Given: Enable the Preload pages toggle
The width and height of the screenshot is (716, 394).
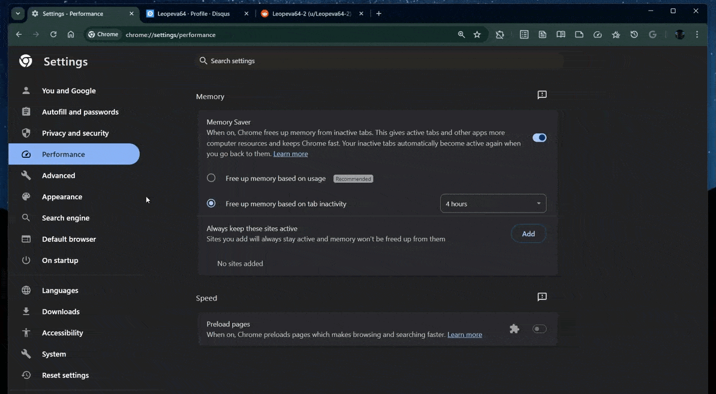Looking at the screenshot, I should (x=539, y=329).
